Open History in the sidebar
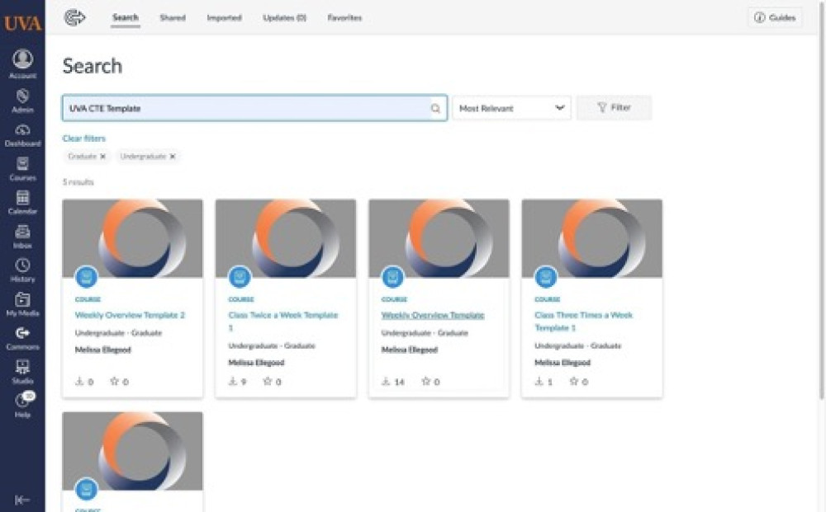This screenshot has width=826, height=512. point(22,270)
